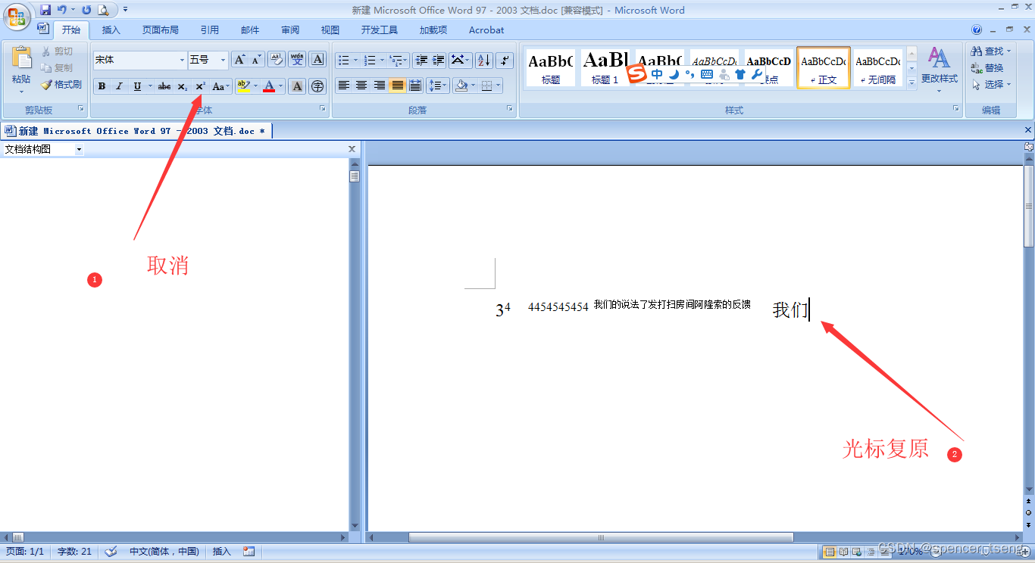Apply the 标题 1 style
1035x563 pixels.
[x=605, y=67]
